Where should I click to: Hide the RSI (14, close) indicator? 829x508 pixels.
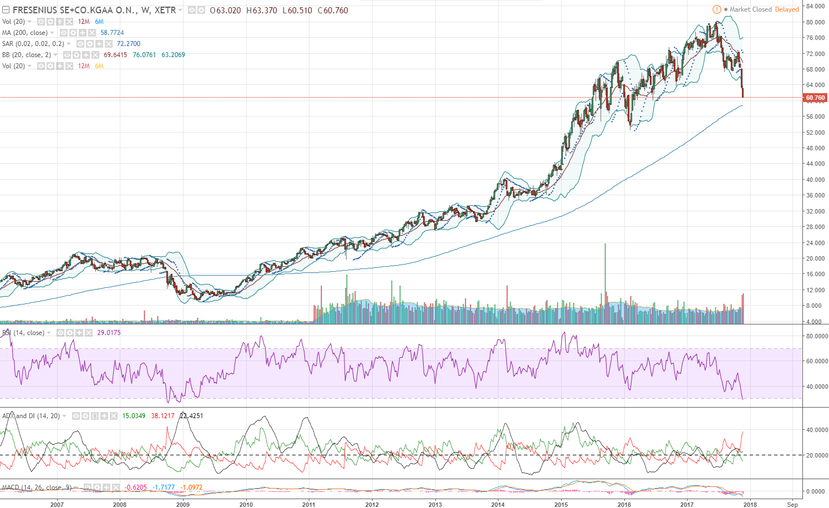coord(60,333)
